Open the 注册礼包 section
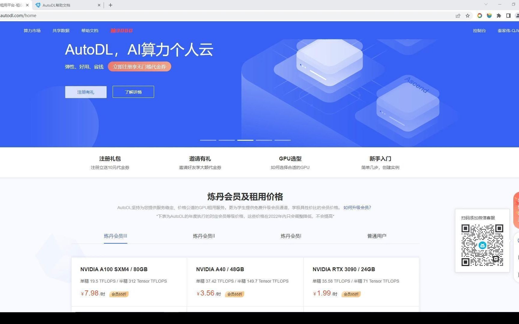This screenshot has width=519, height=324. 110,162
